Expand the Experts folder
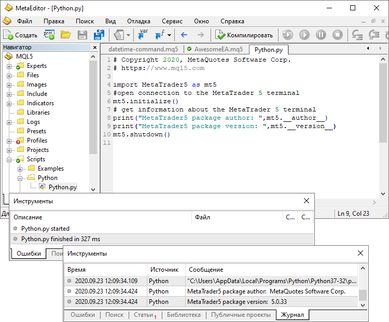The width and height of the screenshot is (389, 322). (9, 66)
